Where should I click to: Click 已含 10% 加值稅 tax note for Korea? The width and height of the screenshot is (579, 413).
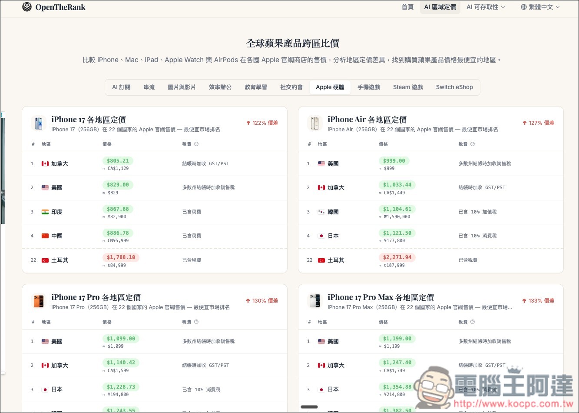[477, 212]
